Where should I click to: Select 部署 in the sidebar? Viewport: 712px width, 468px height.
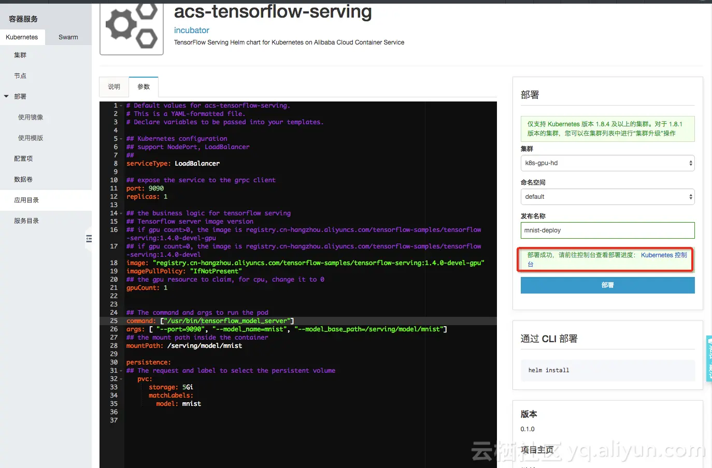[20, 96]
